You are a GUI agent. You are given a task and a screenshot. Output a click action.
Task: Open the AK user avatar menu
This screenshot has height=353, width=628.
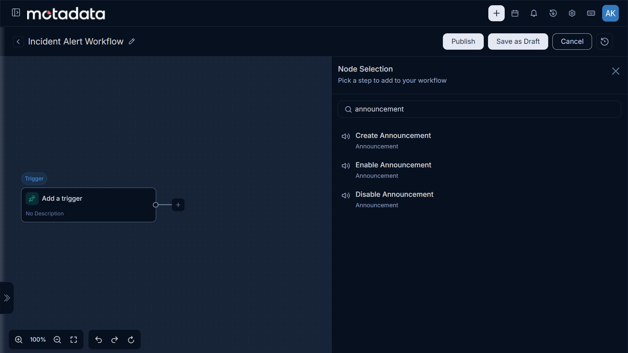pos(610,13)
